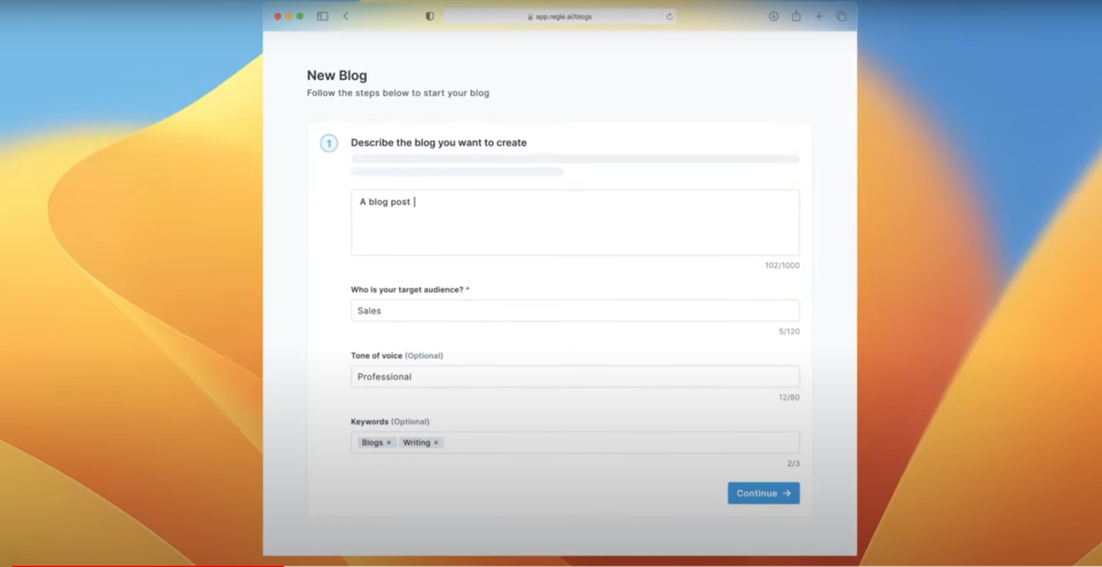The image size is (1102, 567).
Task: Click the 'Keywords (Optional)' label
Action: (x=390, y=422)
